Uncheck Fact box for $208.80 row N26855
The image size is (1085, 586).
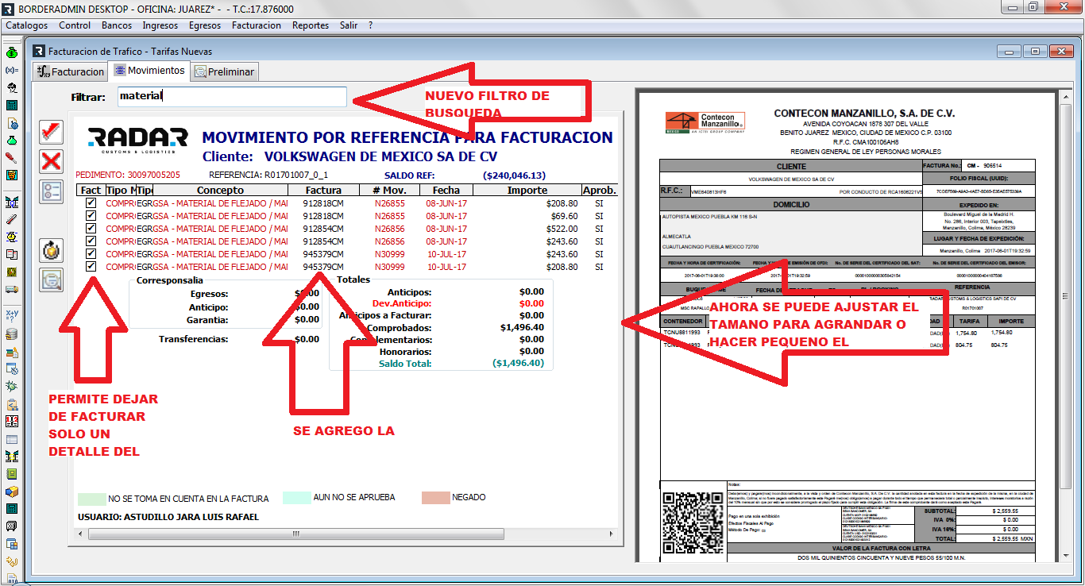click(91, 203)
